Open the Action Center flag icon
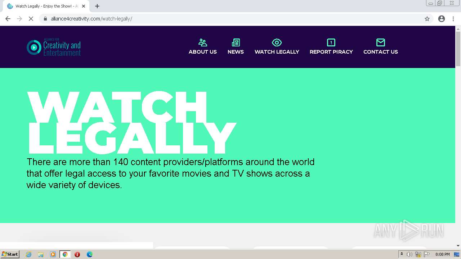Screen dimensions: 461x259 coord(427,254)
